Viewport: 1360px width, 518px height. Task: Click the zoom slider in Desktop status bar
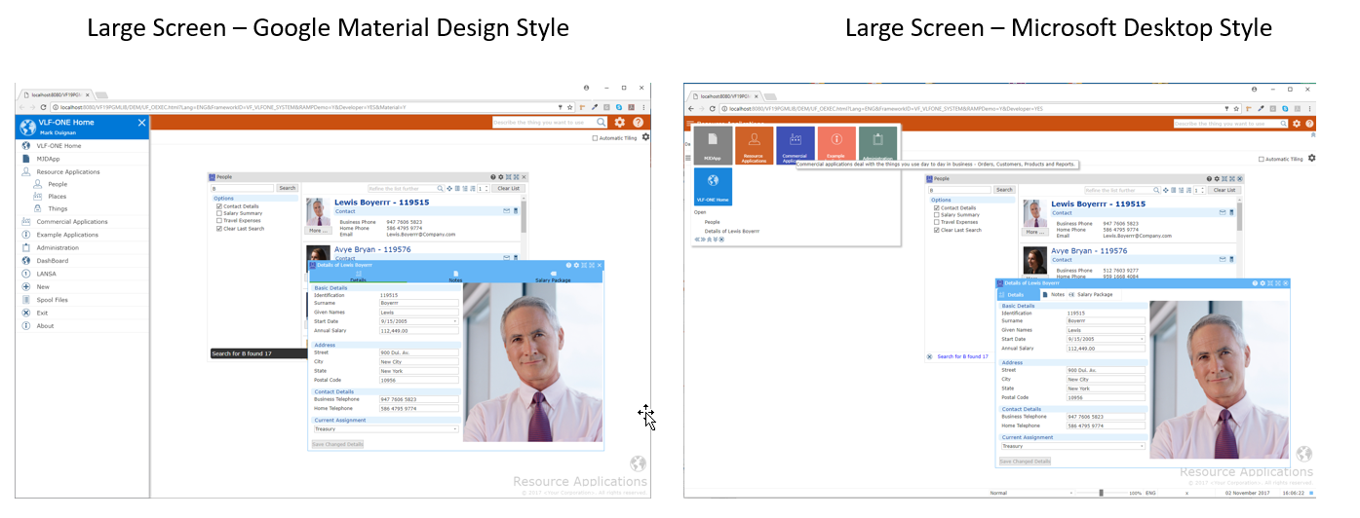pyautogui.click(x=1101, y=493)
